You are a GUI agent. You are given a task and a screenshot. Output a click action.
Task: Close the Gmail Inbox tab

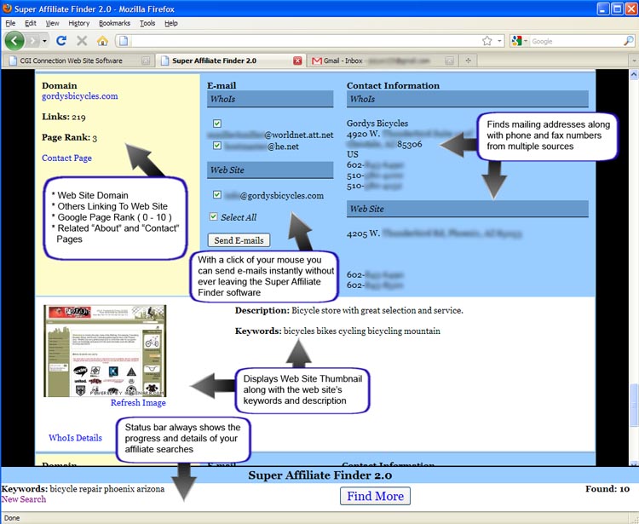(x=449, y=60)
